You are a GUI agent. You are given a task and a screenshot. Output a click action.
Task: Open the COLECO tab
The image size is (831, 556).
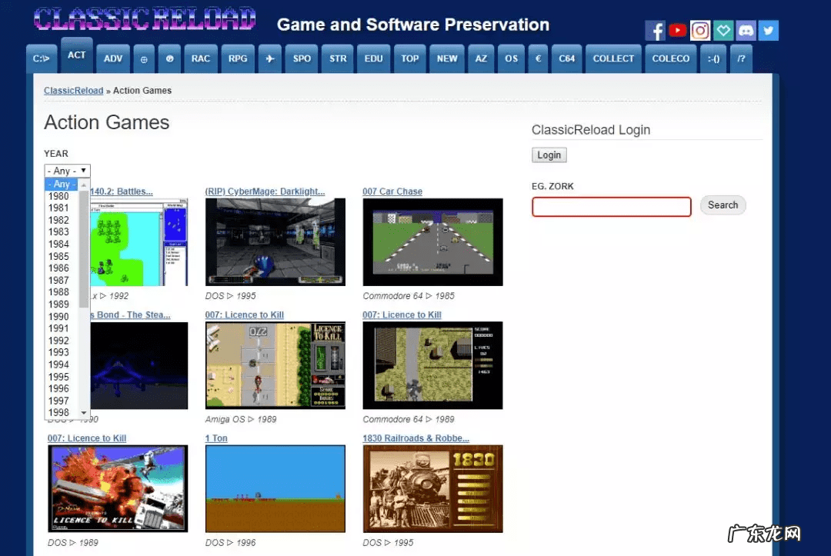coord(670,58)
